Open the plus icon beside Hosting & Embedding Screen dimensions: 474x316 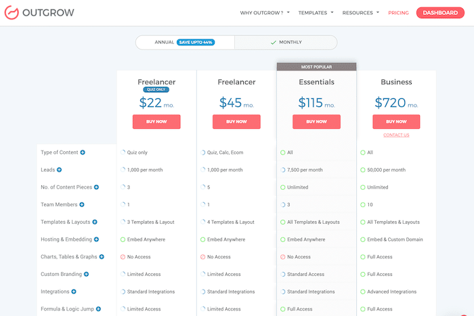point(96,239)
